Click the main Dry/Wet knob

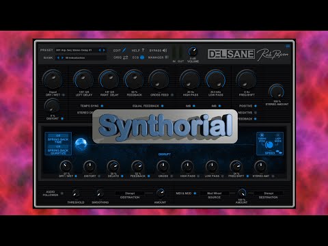click(53, 79)
